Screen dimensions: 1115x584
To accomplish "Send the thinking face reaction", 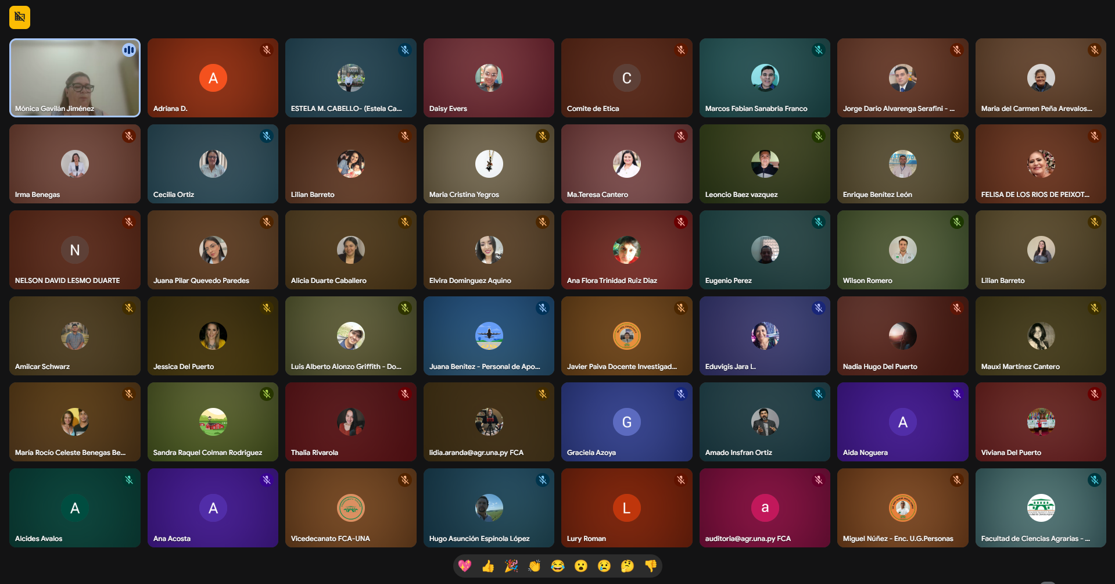I will pyautogui.click(x=628, y=565).
